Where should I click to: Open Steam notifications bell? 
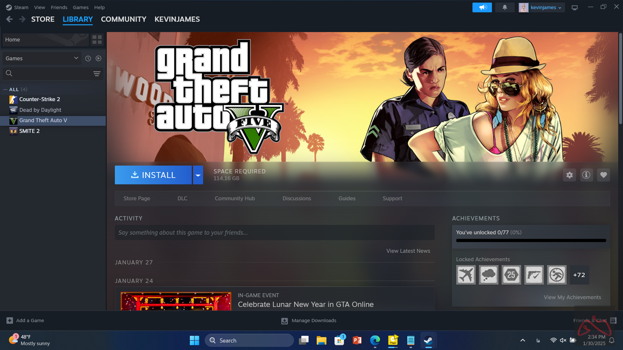pos(505,7)
